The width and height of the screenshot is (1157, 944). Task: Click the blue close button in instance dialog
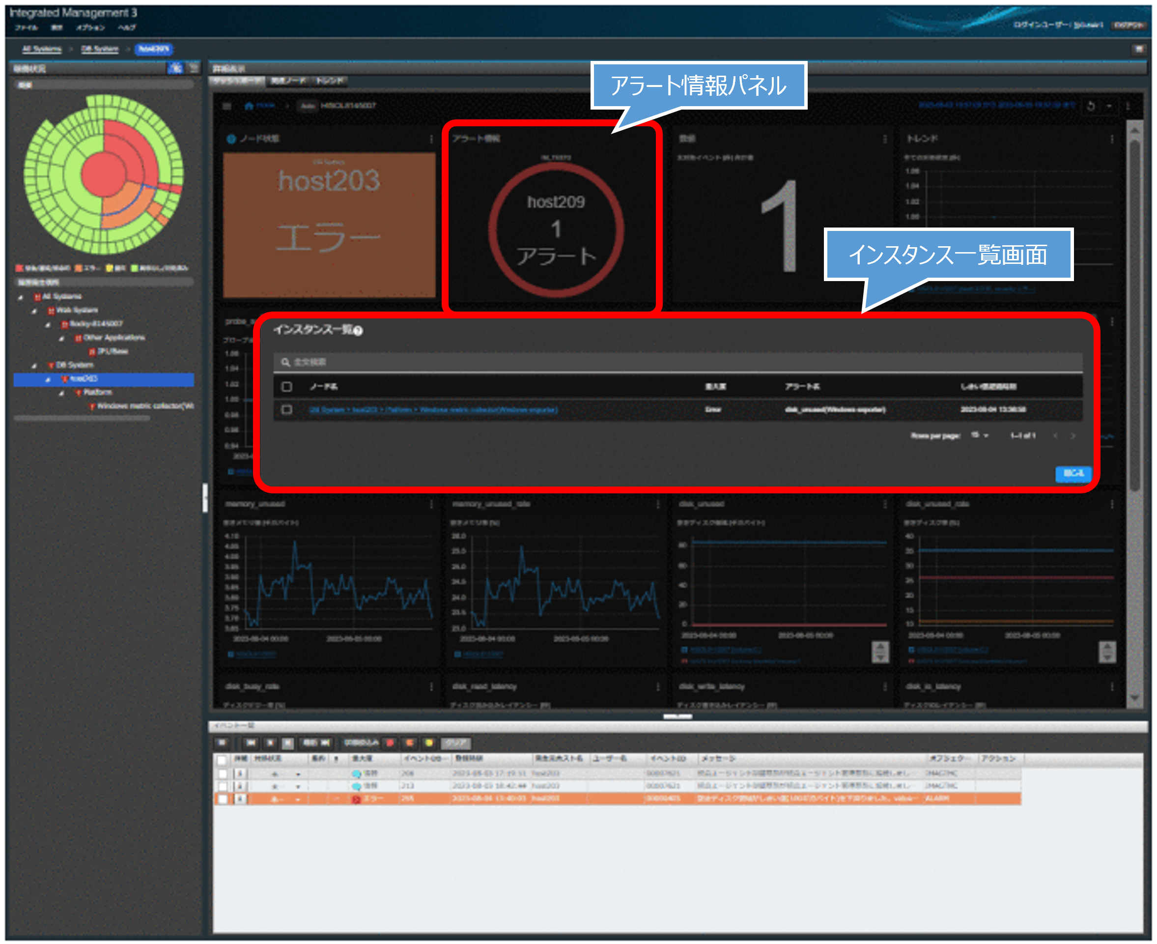(x=1074, y=474)
